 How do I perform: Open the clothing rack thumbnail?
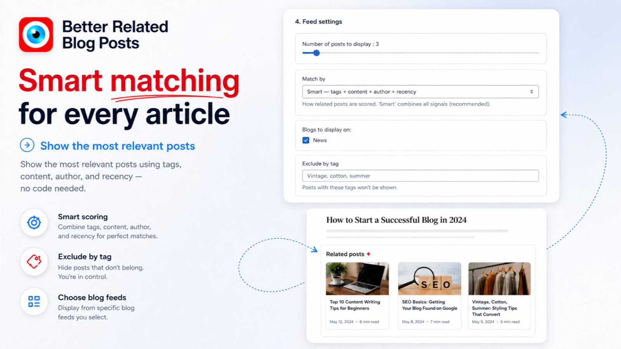coord(500,278)
